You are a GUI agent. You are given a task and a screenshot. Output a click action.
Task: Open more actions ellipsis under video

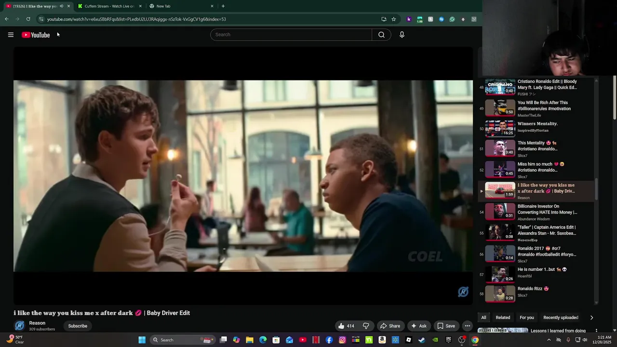467,326
